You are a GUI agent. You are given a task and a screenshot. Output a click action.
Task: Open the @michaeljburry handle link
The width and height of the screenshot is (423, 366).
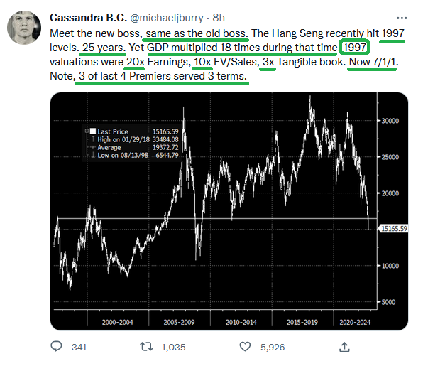[x=167, y=18]
